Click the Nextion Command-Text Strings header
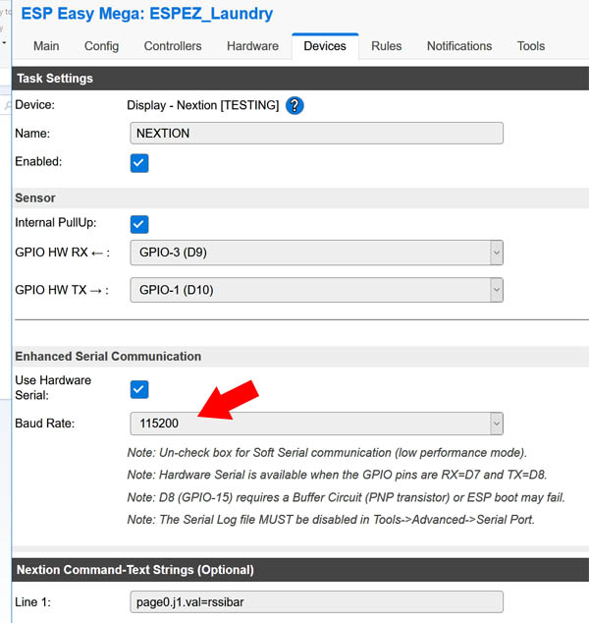This screenshot has height=623, width=589. point(300,570)
